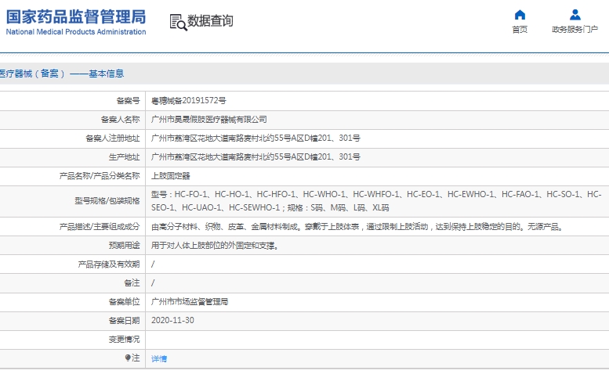Select intended use text 用于对人体上肢部位的外固定和支撑
609x374 pixels.
tap(215, 246)
